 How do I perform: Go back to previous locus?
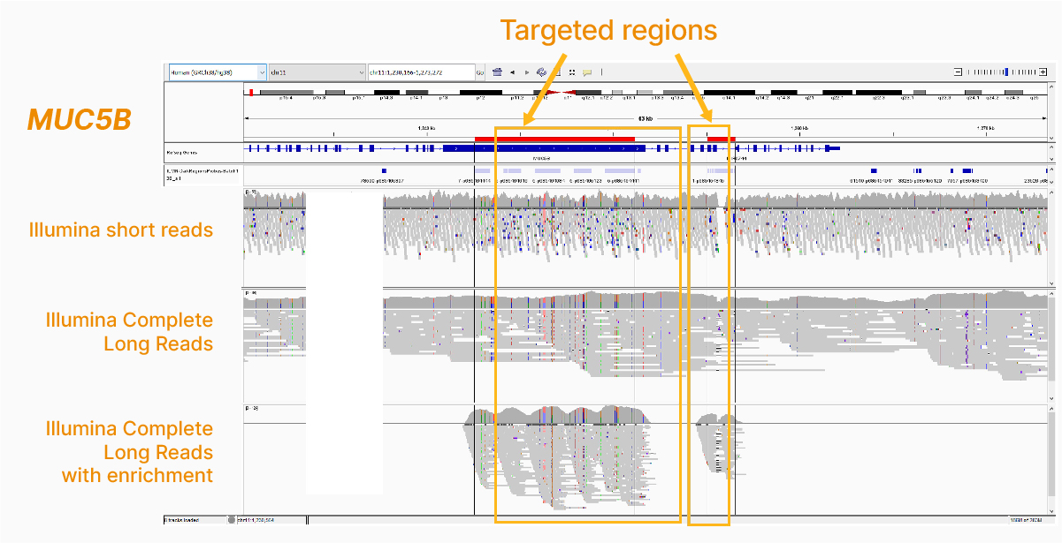(512, 72)
